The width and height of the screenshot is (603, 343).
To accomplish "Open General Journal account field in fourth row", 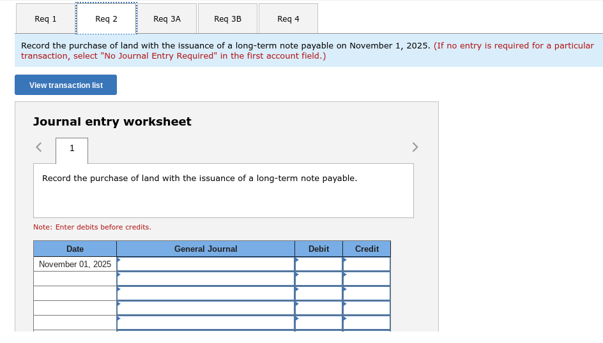I will [x=206, y=308].
